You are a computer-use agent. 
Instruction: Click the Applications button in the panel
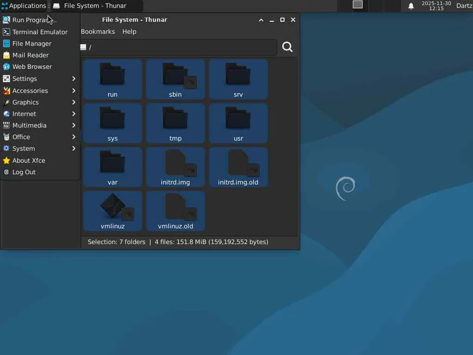[24, 6]
